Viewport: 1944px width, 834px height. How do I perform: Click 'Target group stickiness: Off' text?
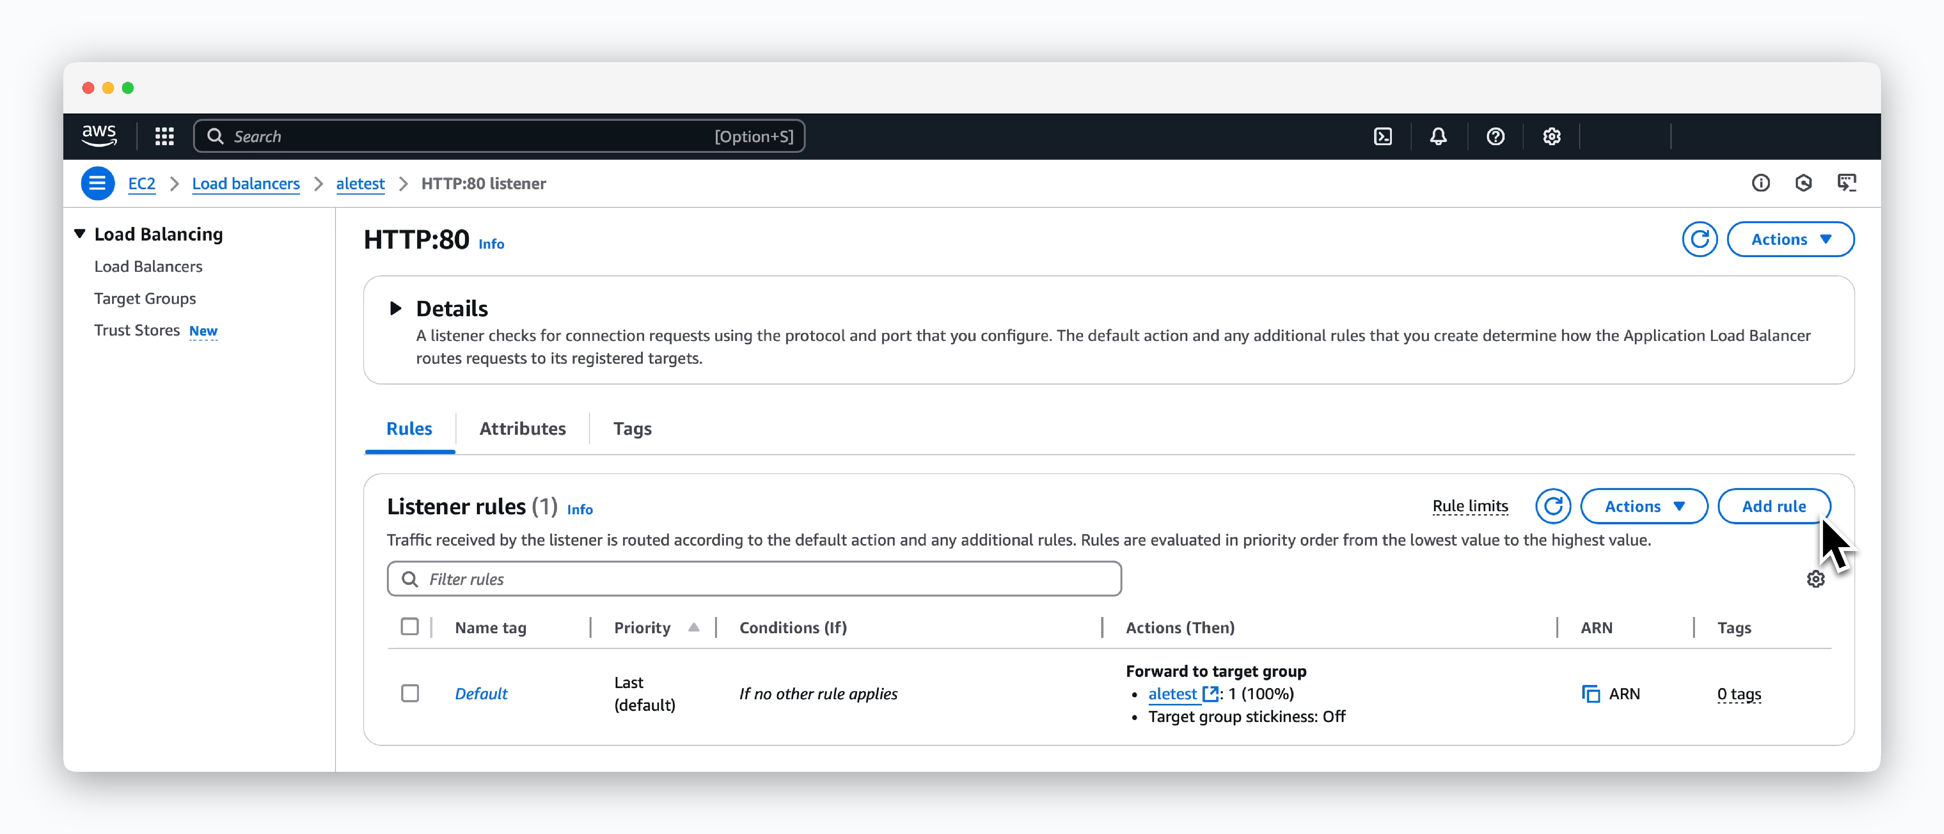pyautogui.click(x=1247, y=716)
